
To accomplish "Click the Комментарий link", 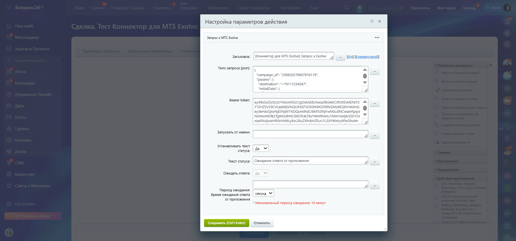I will pos(367,57).
